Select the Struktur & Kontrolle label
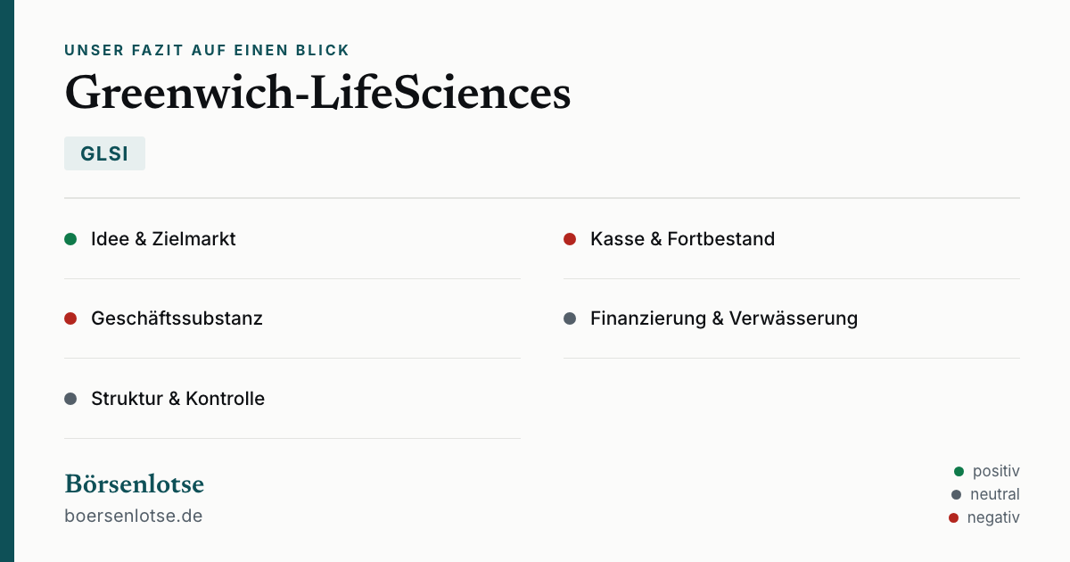The width and height of the screenshot is (1070, 562). (177, 399)
